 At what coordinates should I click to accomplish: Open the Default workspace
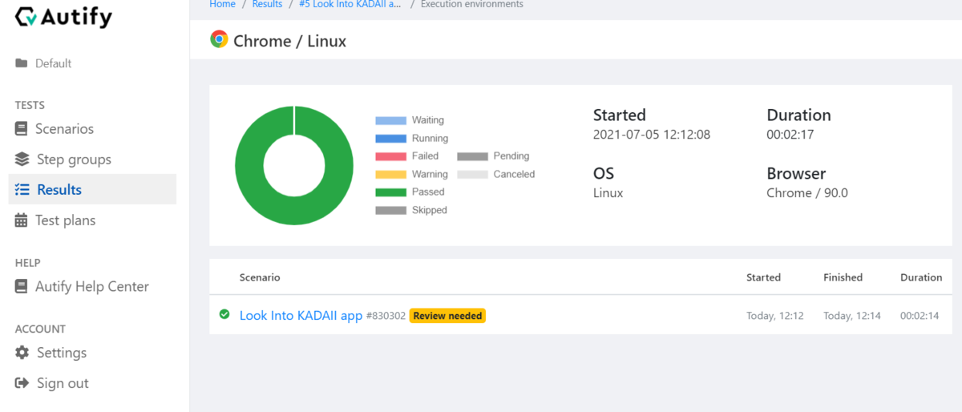tap(53, 63)
